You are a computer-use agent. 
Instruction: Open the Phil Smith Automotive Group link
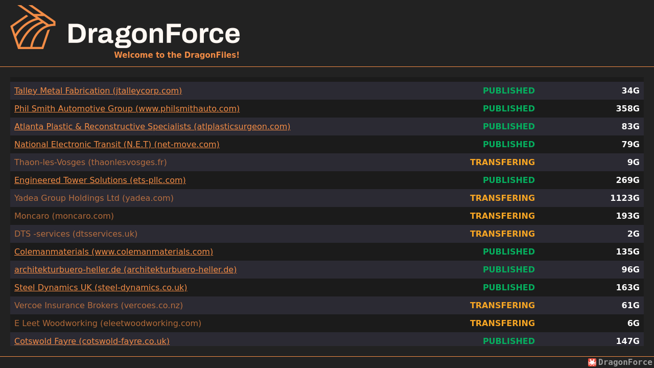[x=127, y=108]
